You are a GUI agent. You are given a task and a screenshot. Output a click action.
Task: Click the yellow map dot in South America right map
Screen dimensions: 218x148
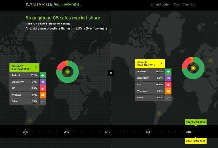tap(159, 113)
